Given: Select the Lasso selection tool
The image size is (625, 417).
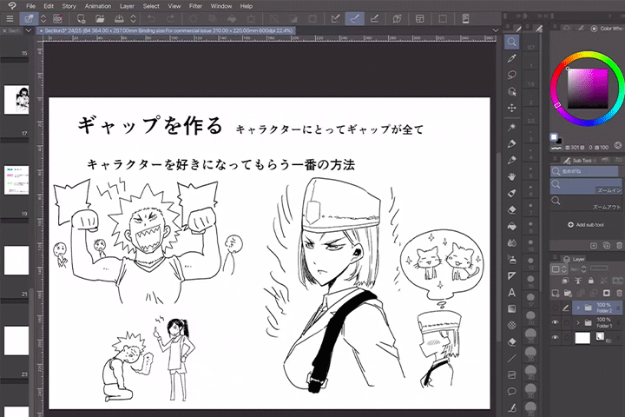Looking at the screenshot, I should pos(512,75).
